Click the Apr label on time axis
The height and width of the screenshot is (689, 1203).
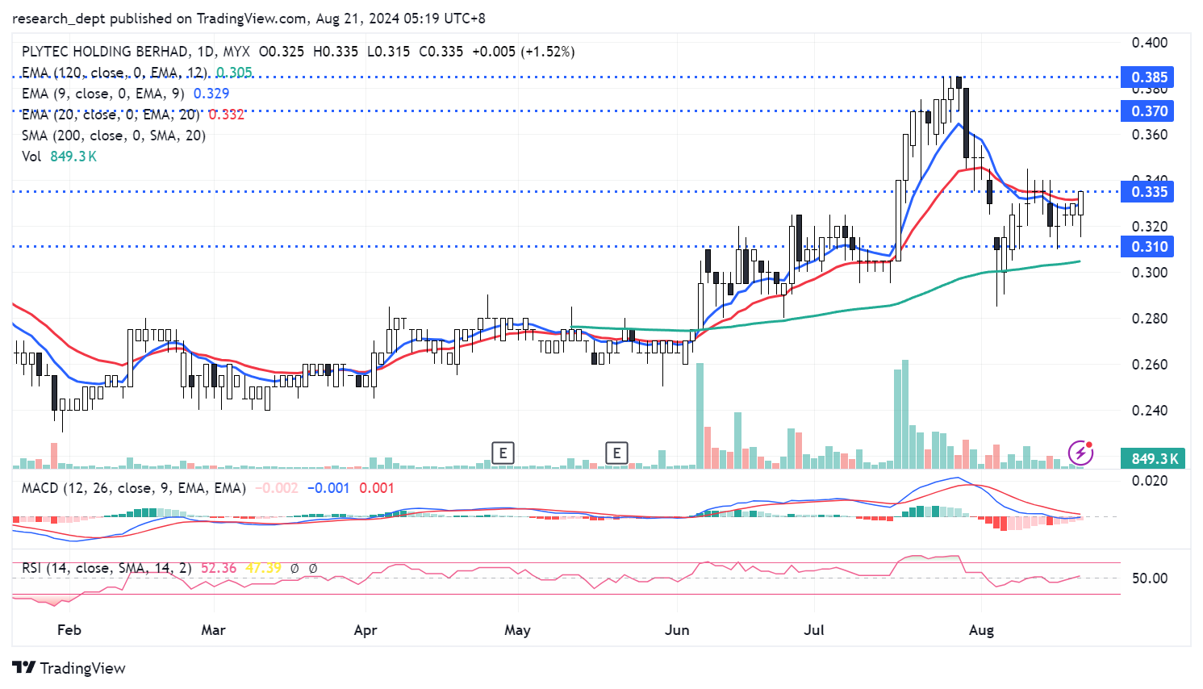coord(365,630)
